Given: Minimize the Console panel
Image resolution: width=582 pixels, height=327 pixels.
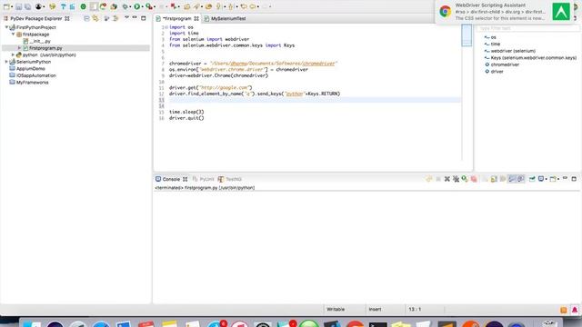Looking at the screenshot, I should click(565, 178).
